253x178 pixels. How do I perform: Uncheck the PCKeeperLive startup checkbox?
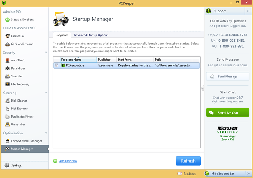57,66
